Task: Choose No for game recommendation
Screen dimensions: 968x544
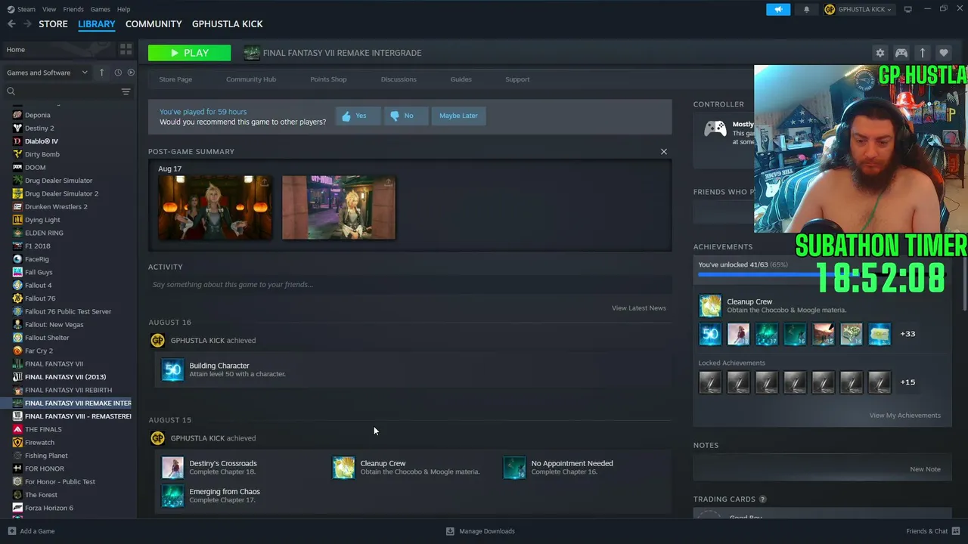Action: point(406,116)
